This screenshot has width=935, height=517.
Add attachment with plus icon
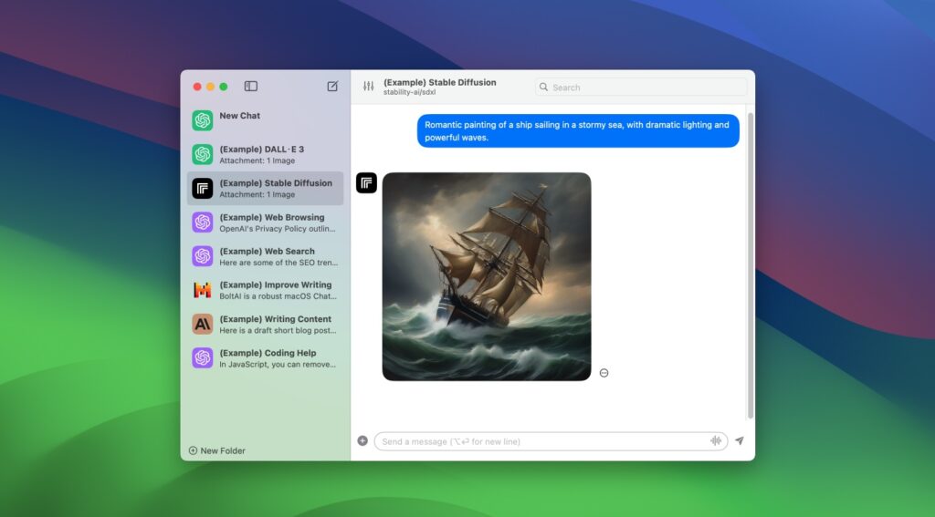[x=362, y=440]
